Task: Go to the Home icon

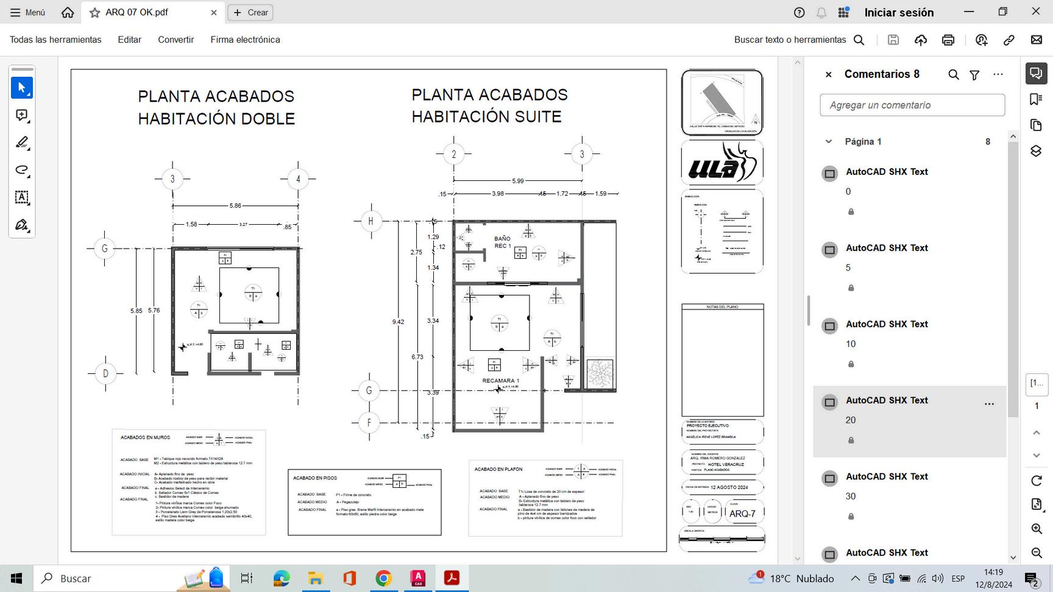Action: point(68,12)
